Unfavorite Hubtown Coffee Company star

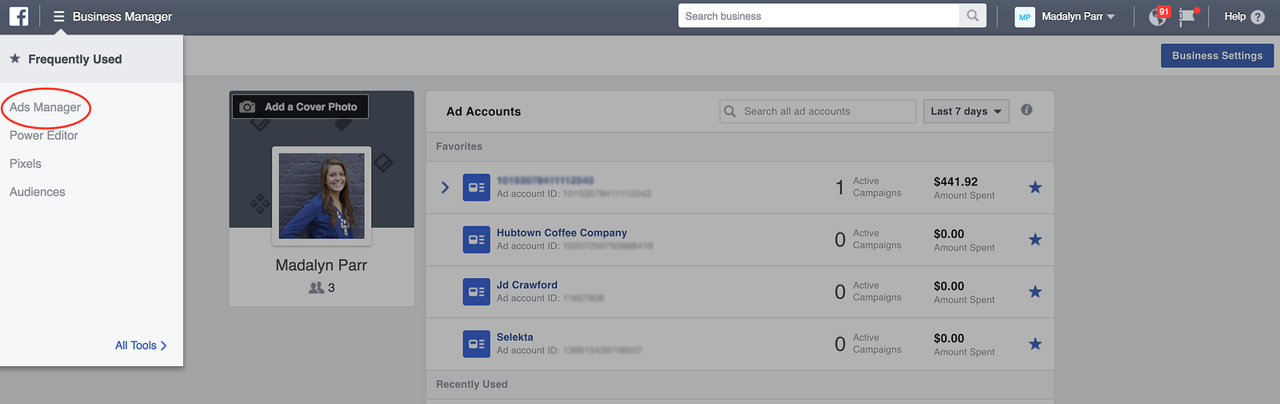1035,240
